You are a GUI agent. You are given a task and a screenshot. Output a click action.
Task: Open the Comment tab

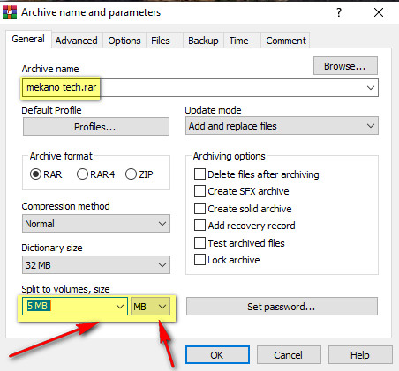tap(286, 41)
